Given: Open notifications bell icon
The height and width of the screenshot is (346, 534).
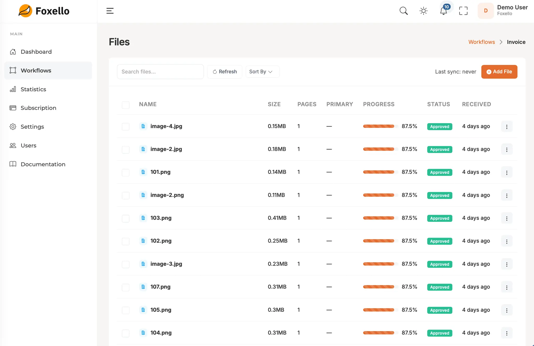Looking at the screenshot, I should coord(444,11).
